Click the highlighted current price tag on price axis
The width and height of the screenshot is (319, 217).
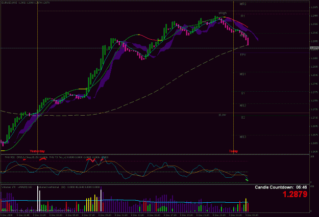(314, 48)
